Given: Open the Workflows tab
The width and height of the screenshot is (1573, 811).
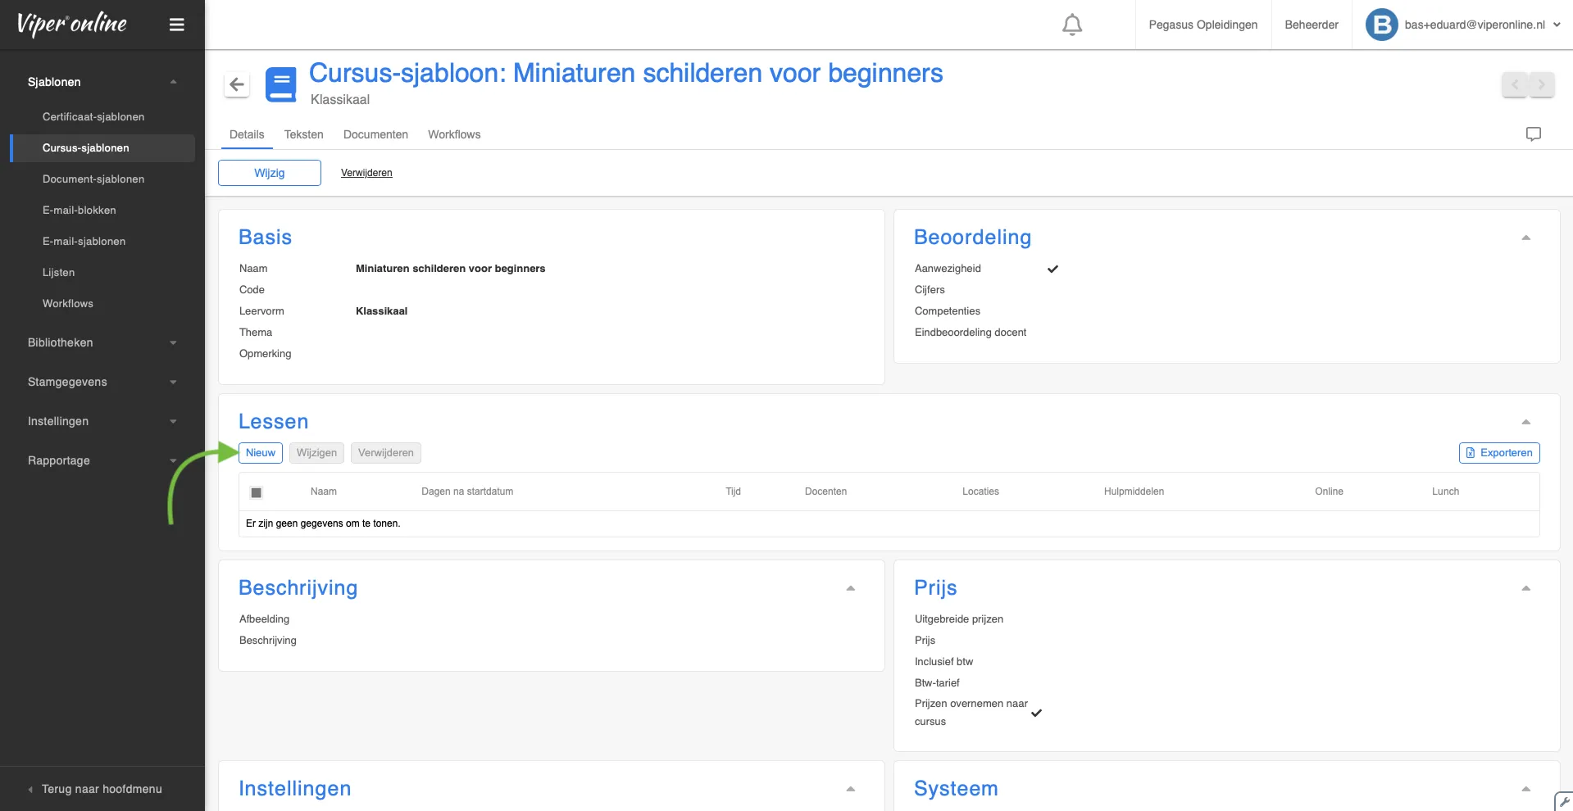Looking at the screenshot, I should click(454, 134).
